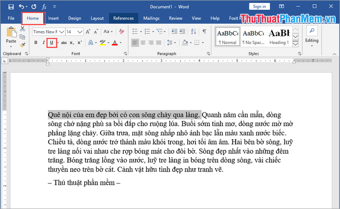340x209 pixels.
Task: Redo the last action
Action: [x=34, y=7]
